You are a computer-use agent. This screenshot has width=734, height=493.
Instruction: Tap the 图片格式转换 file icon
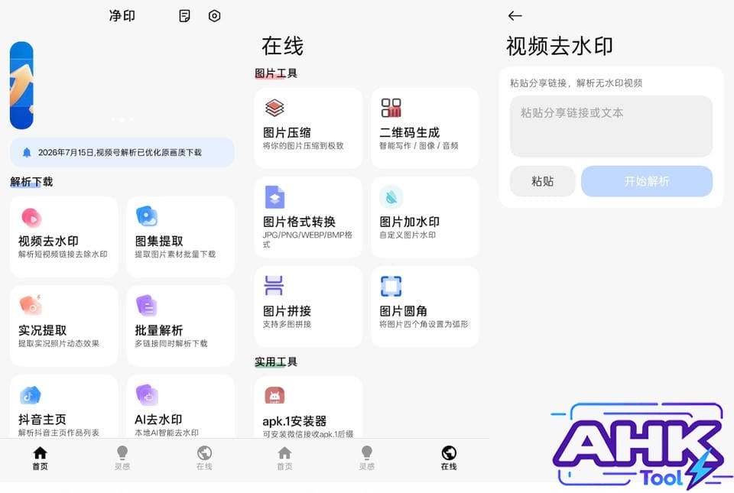click(x=274, y=197)
